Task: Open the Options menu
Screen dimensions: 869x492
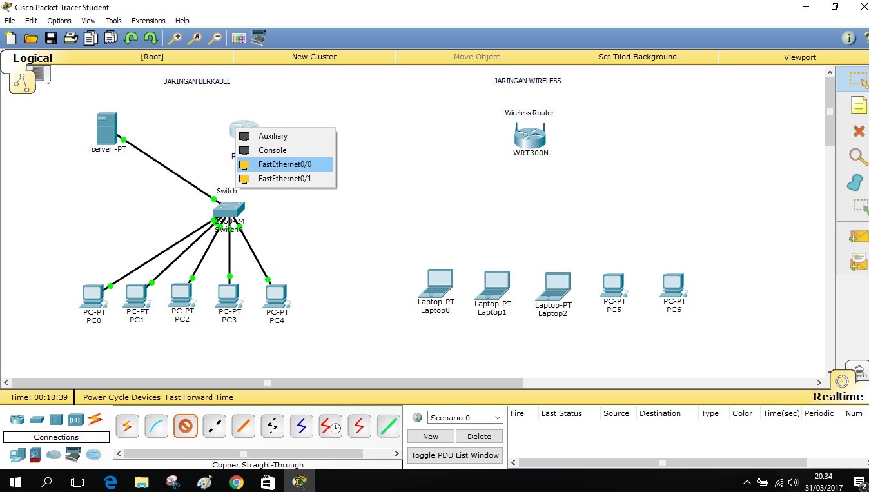Action: click(59, 21)
